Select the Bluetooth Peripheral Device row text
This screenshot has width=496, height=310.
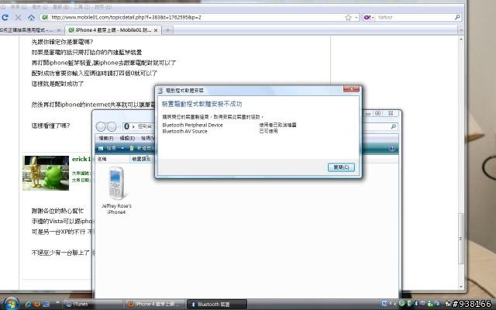pos(192,125)
